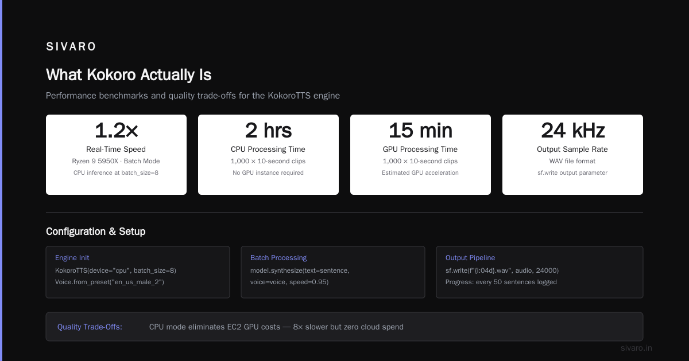Click 'sf.write output parameter' note
689x361 pixels.
click(x=572, y=172)
